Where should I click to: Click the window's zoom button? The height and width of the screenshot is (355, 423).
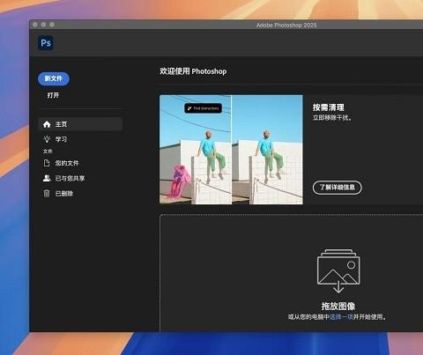pos(52,25)
